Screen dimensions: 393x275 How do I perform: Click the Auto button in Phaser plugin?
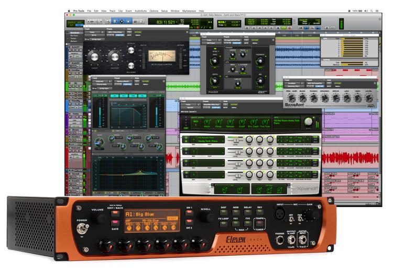[x=246, y=40]
